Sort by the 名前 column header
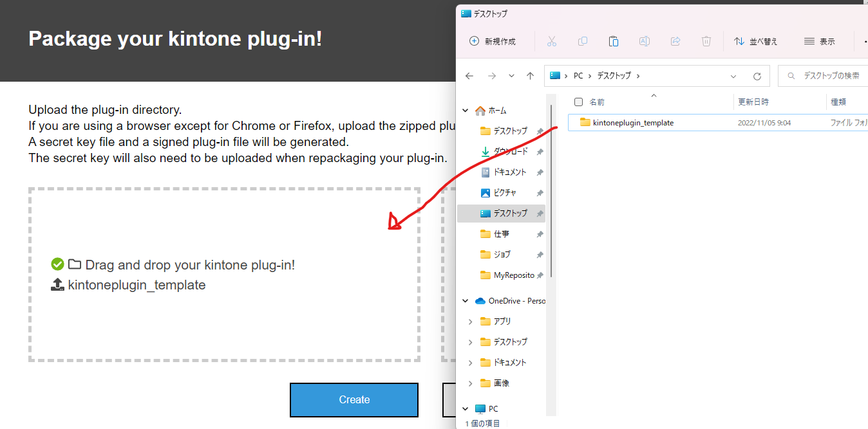868x429 pixels. (x=597, y=102)
